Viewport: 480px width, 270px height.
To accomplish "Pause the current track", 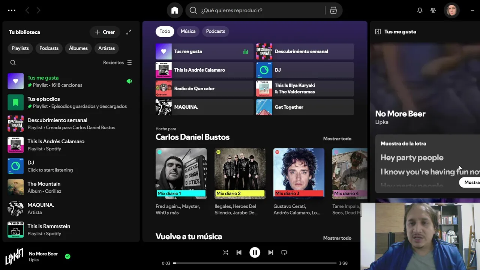I will click(x=255, y=252).
